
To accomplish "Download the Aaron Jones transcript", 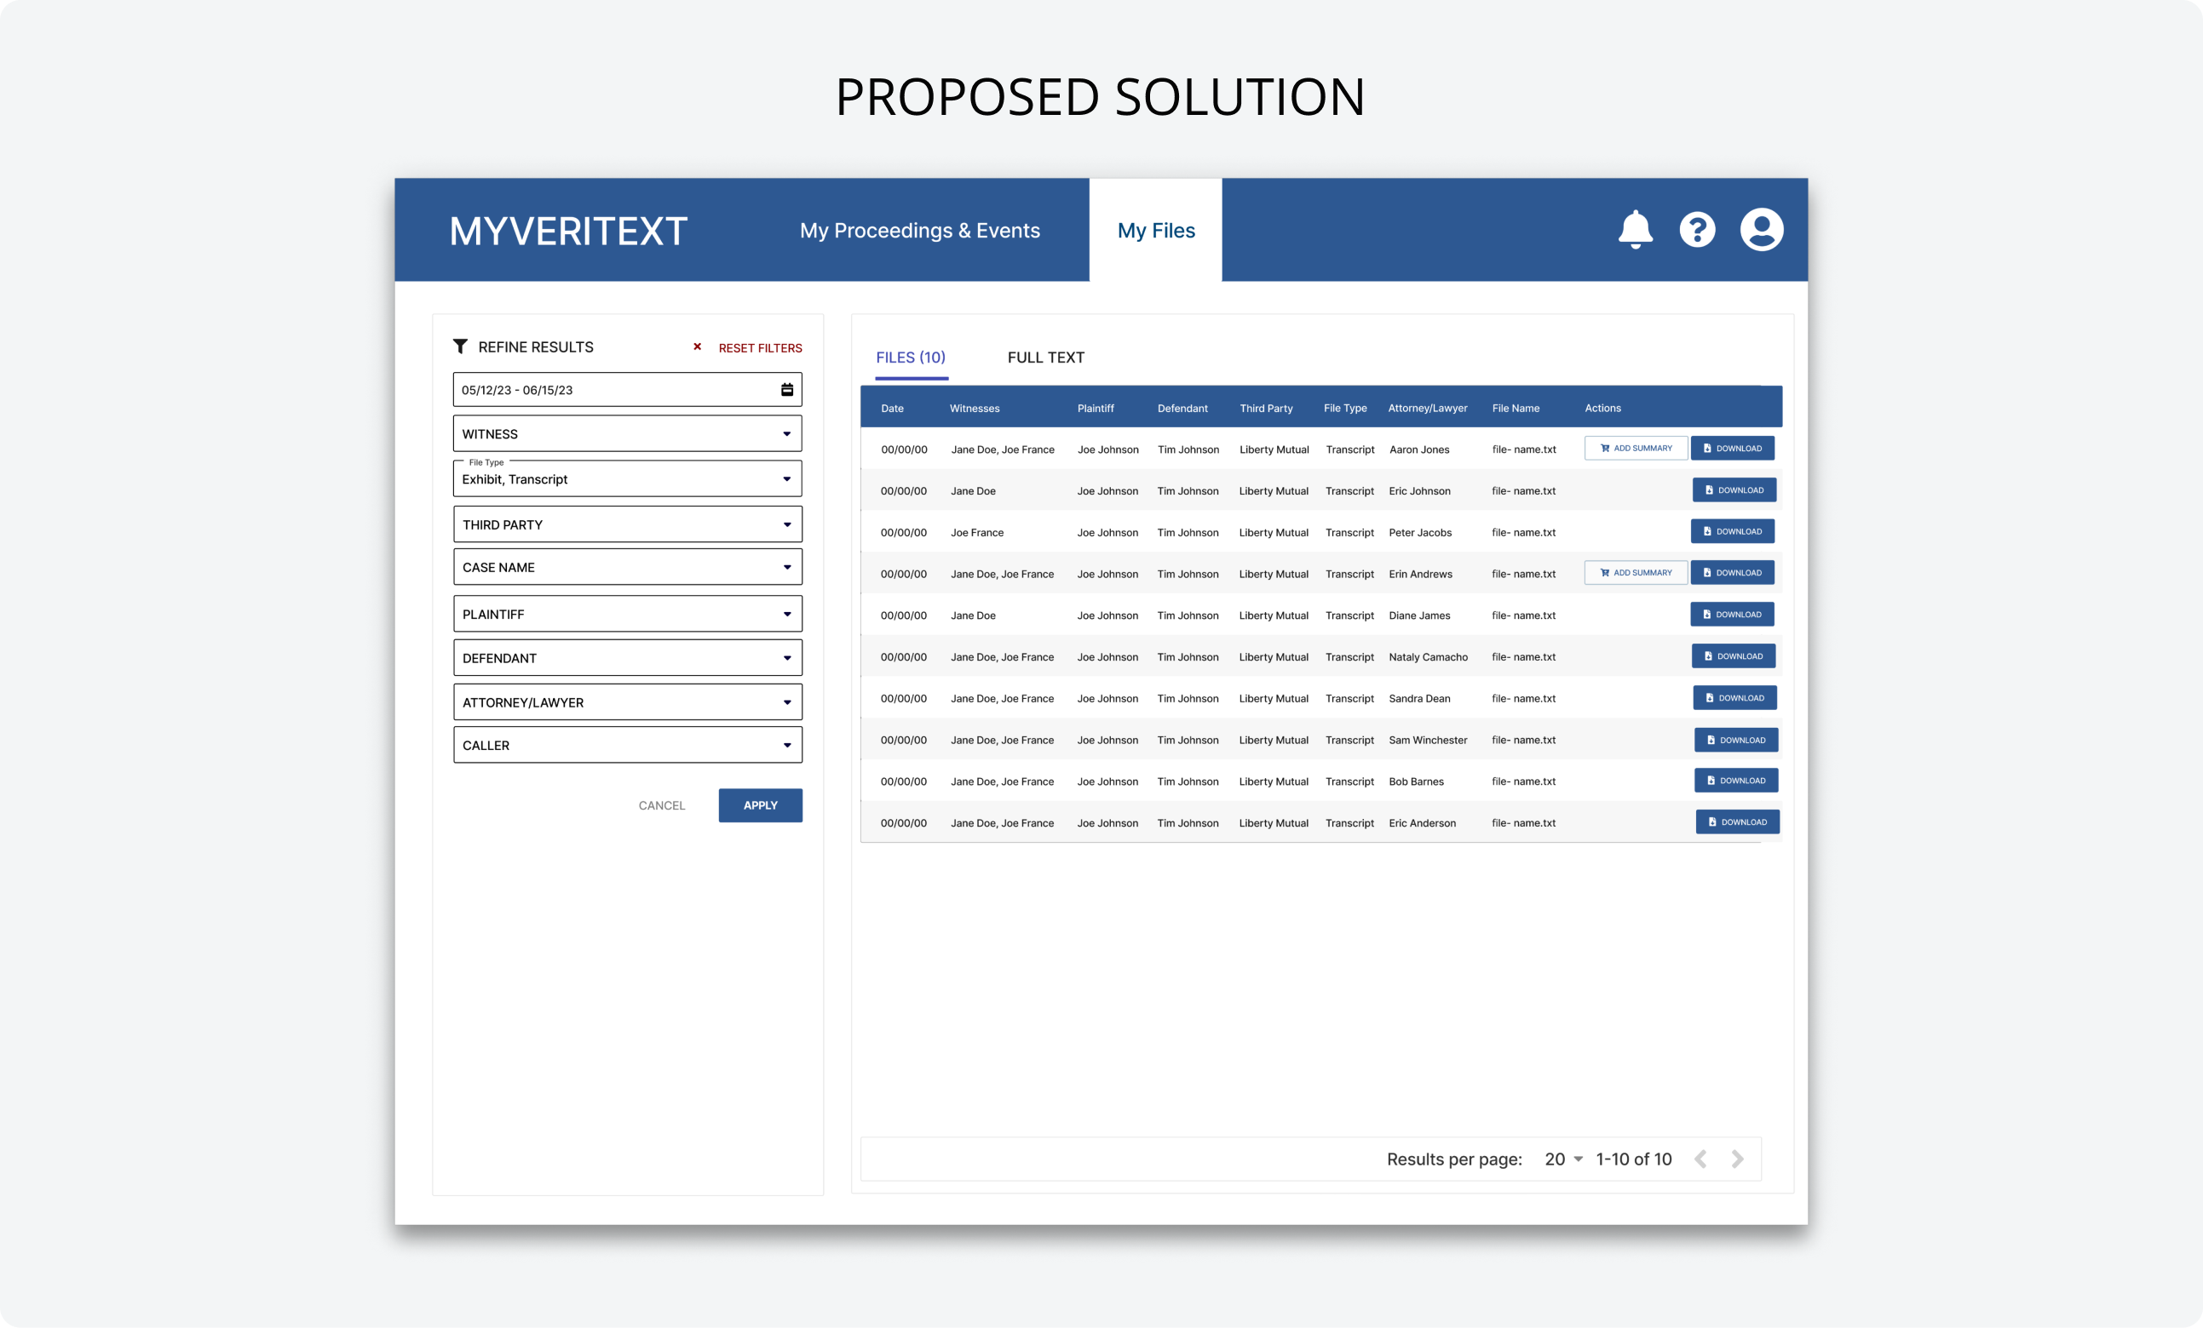I will pyautogui.click(x=1733, y=449).
